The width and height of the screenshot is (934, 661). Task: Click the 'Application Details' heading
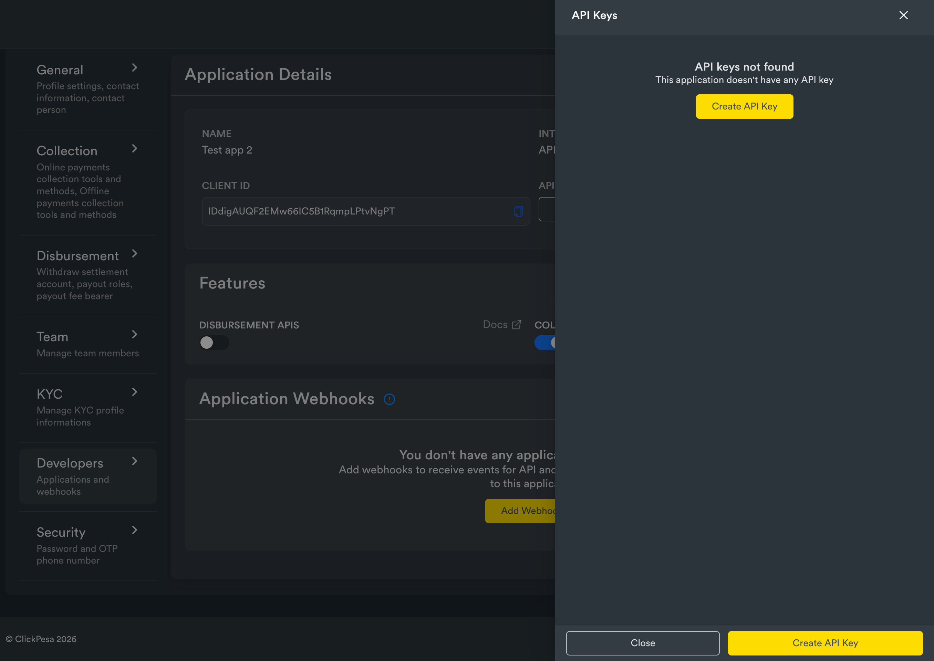[258, 74]
